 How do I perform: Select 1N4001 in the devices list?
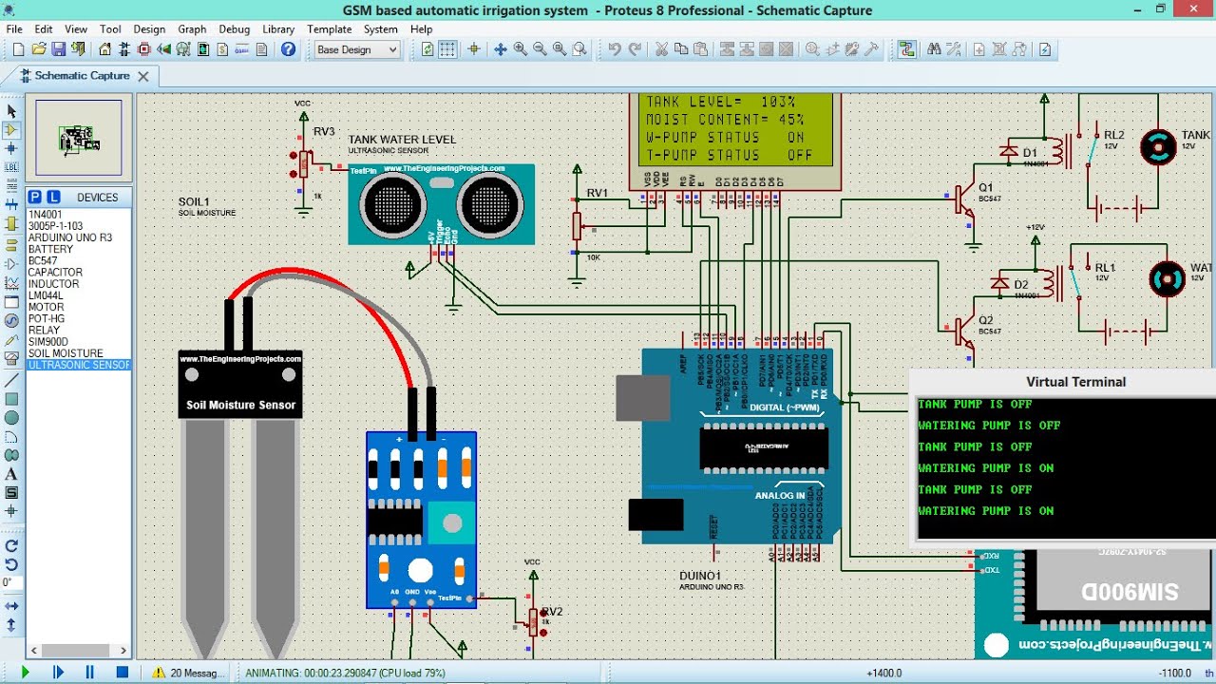(x=79, y=215)
